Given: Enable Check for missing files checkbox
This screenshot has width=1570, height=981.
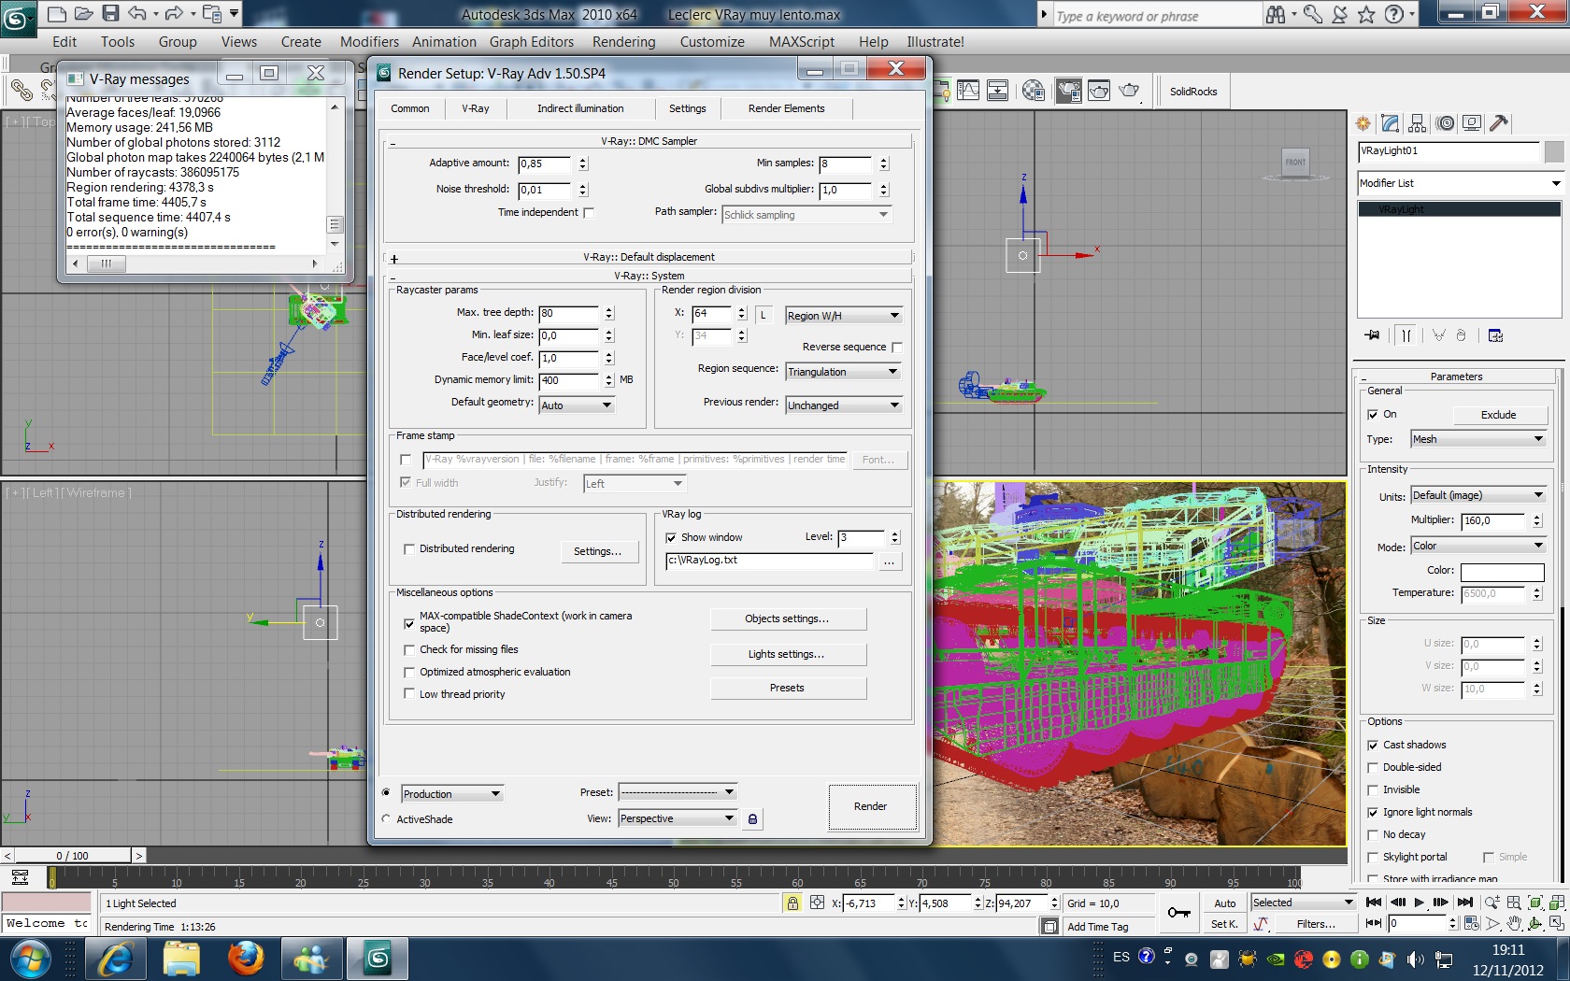Looking at the screenshot, I should (x=409, y=650).
